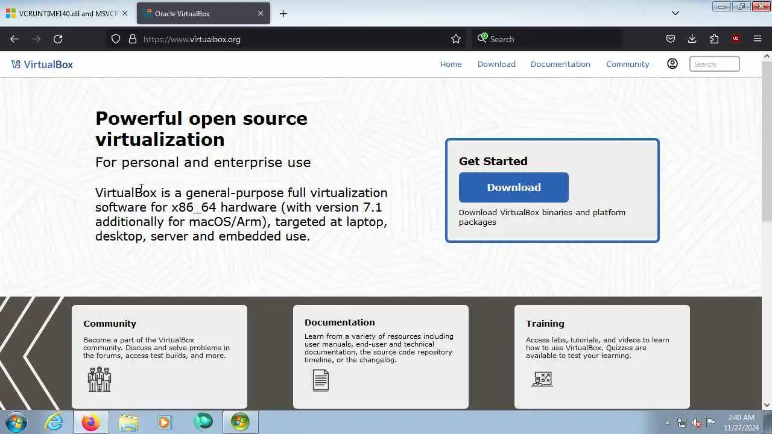Open the Home navigation link
Image resolution: width=772 pixels, height=434 pixels.
tap(451, 64)
